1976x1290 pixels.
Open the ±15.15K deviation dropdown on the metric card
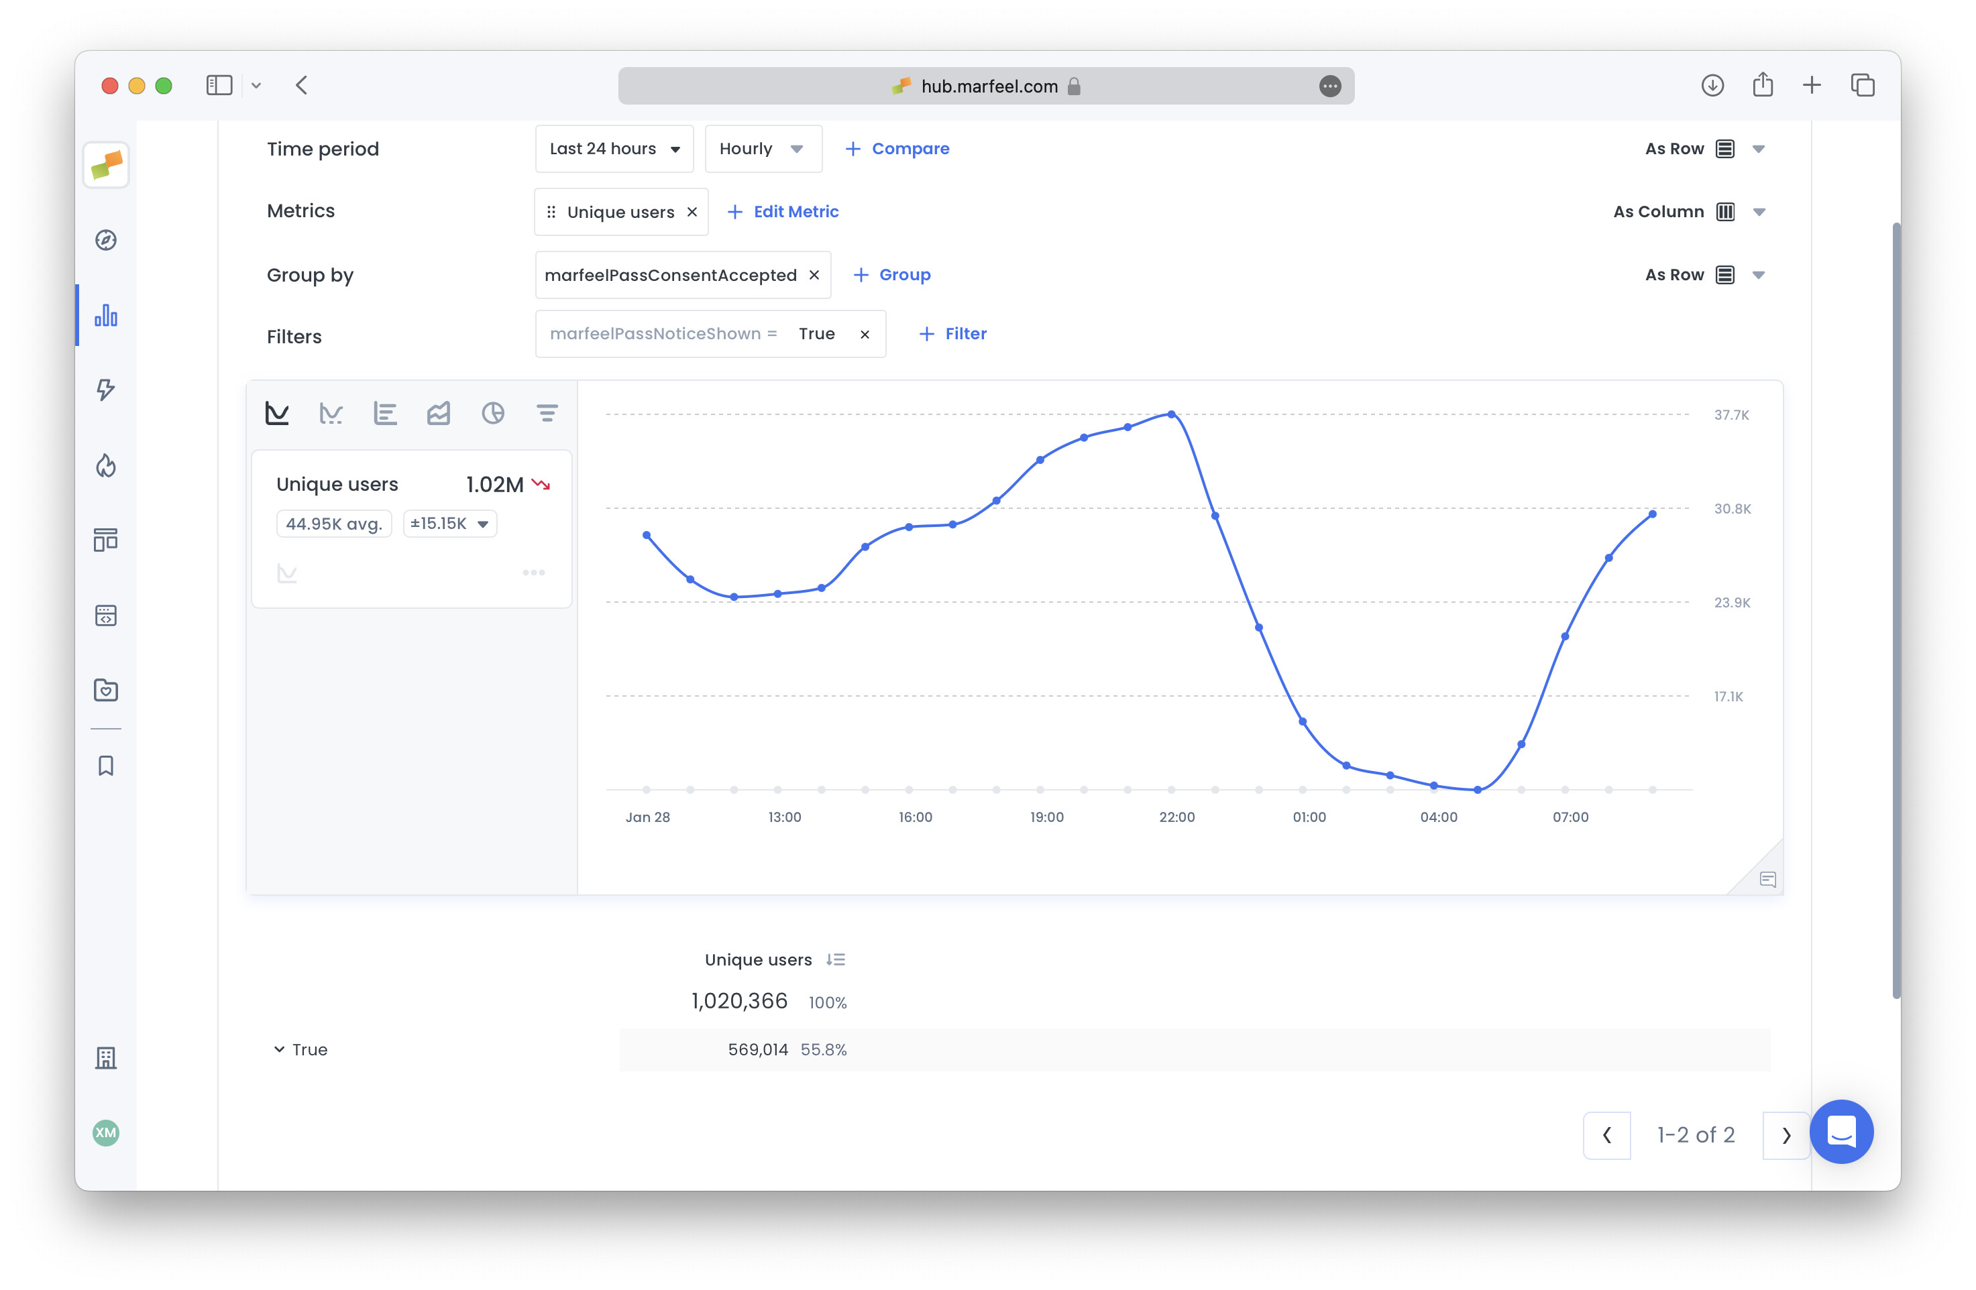449,523
